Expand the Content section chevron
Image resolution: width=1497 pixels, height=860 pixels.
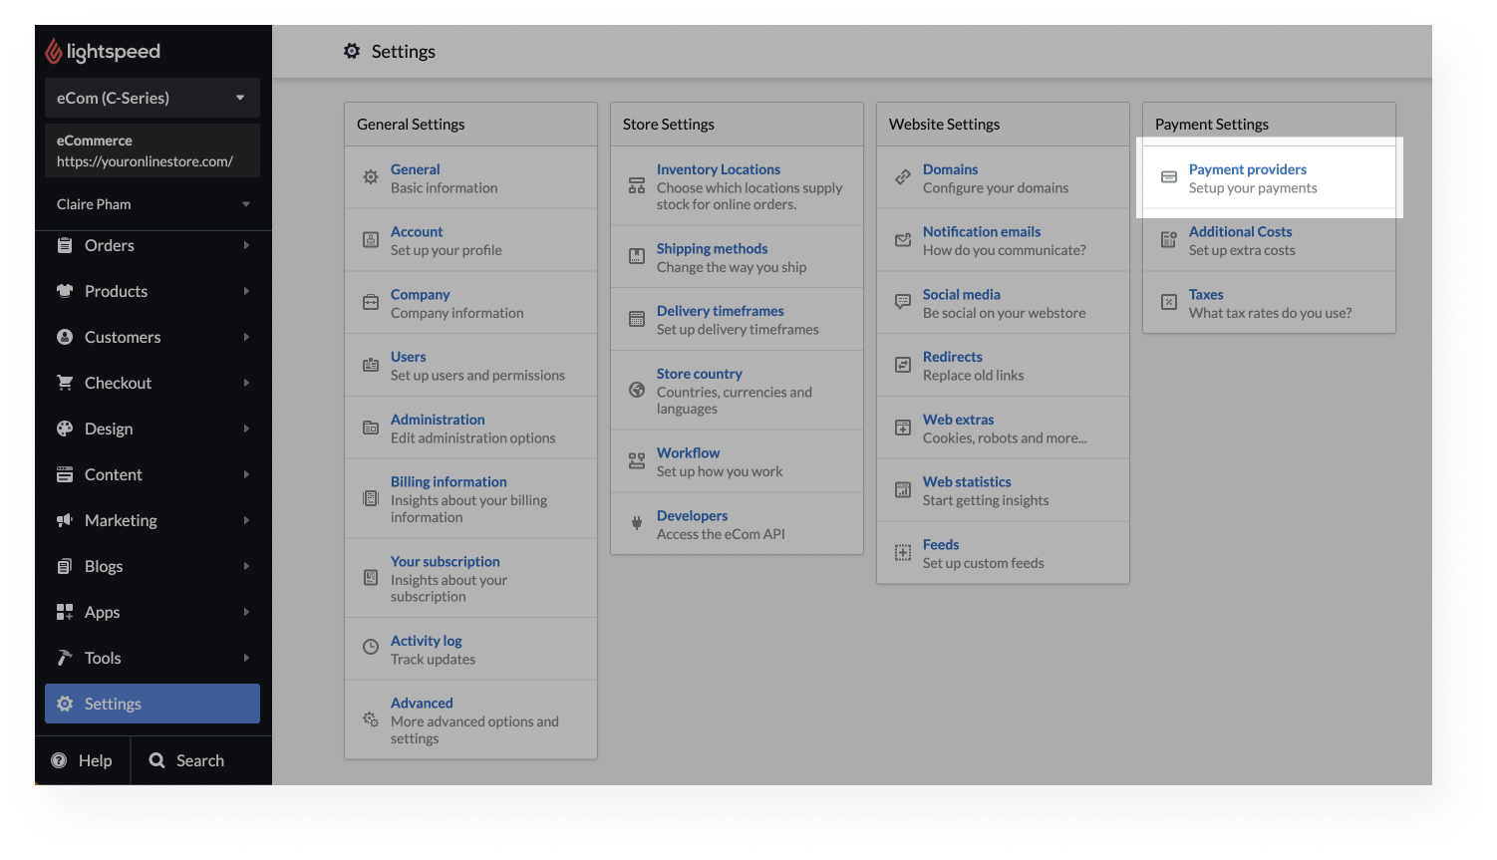tap(247, 474)
